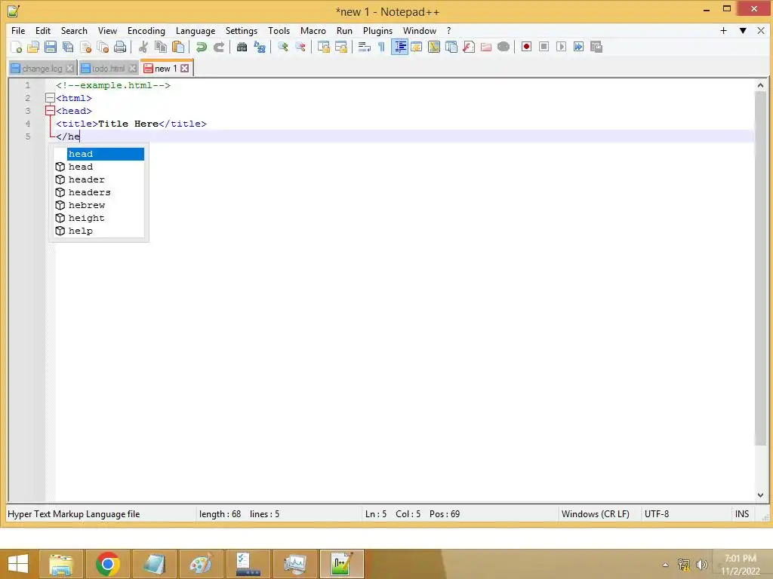Open the Settings menu
The image size is (773, 579).
point(241,30)
